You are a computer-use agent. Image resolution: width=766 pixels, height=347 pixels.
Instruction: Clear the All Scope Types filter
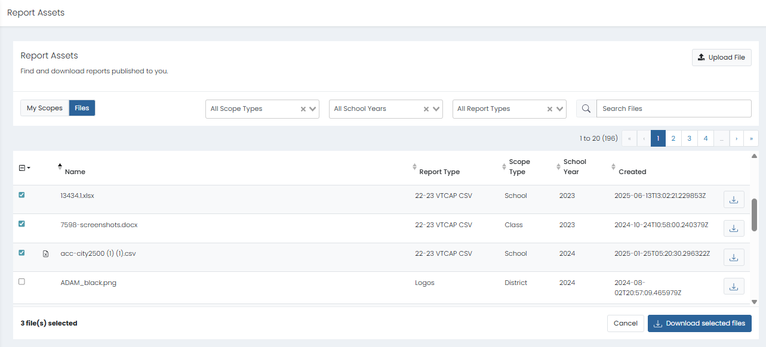coord(303,109)
